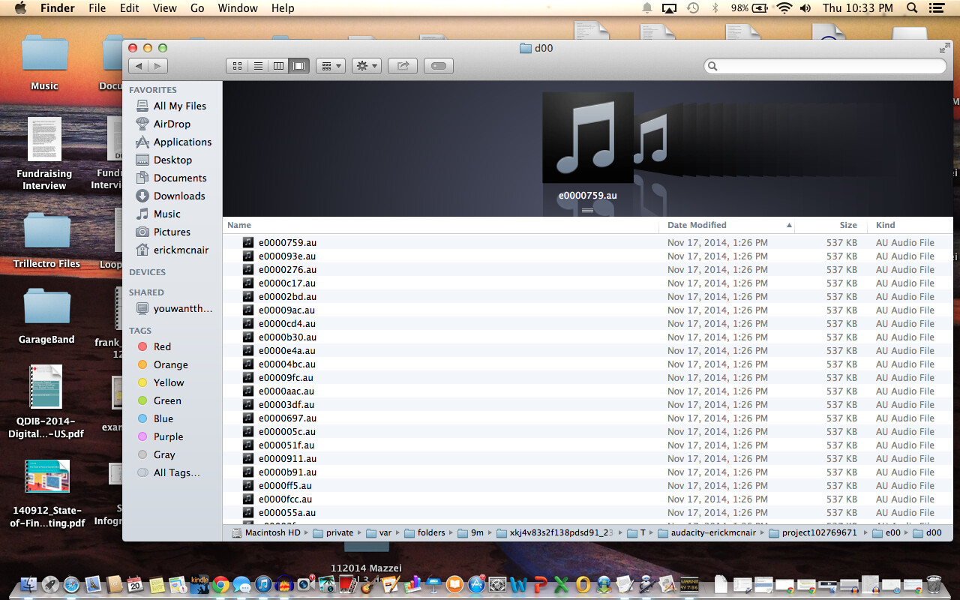960x600 pixels.
Task: Open the Arrange items dropdown
Action: 330,66
